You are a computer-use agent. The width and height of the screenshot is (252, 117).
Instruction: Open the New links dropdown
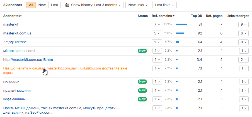click(138, 5)
